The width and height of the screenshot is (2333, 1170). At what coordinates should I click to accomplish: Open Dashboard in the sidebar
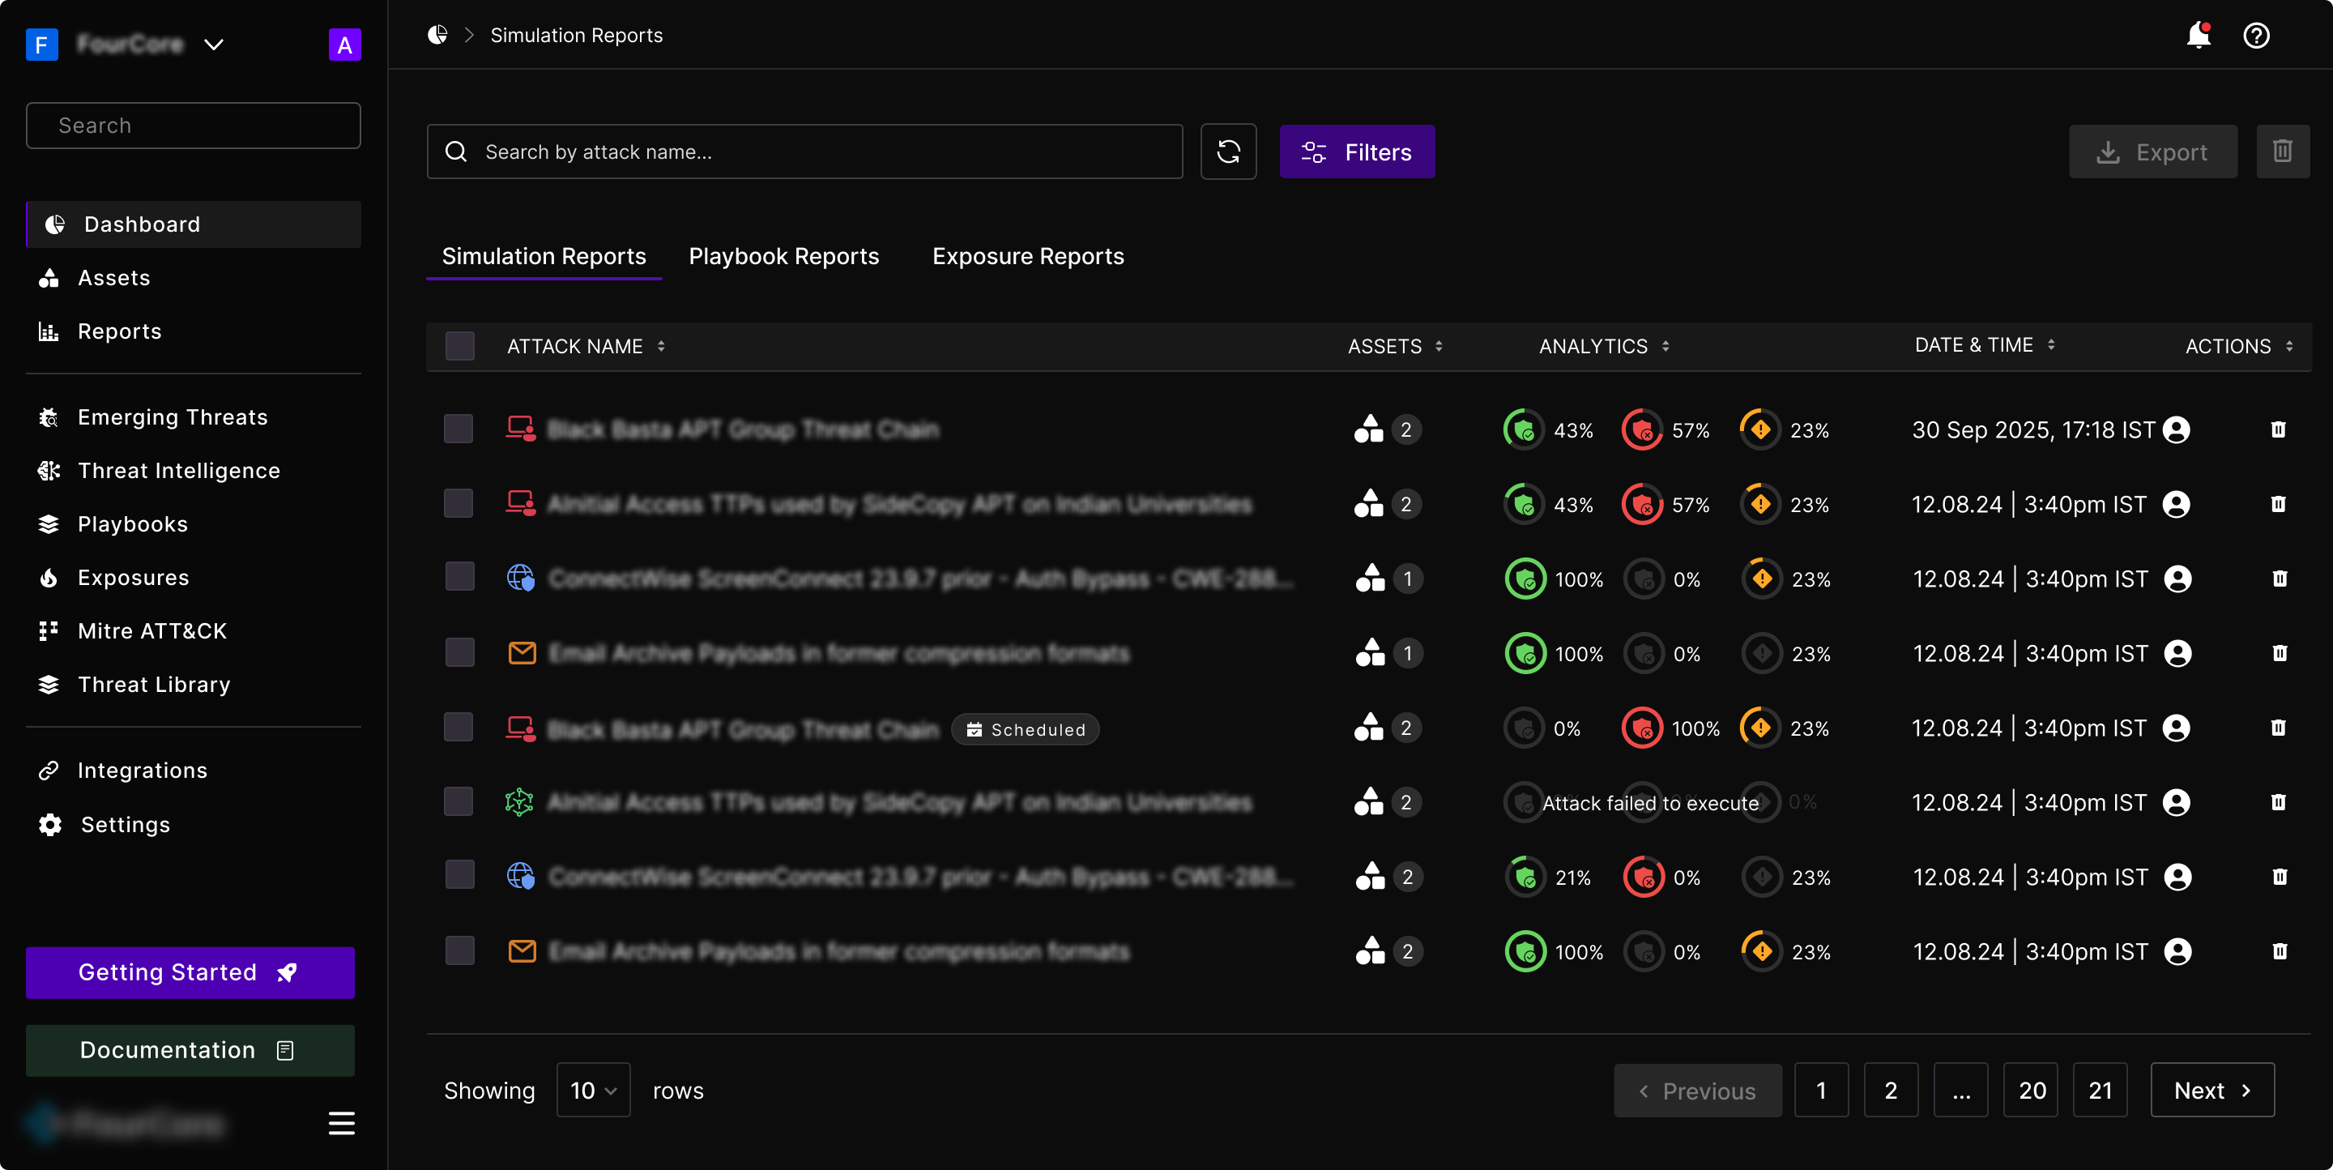[x=193, y=224]
